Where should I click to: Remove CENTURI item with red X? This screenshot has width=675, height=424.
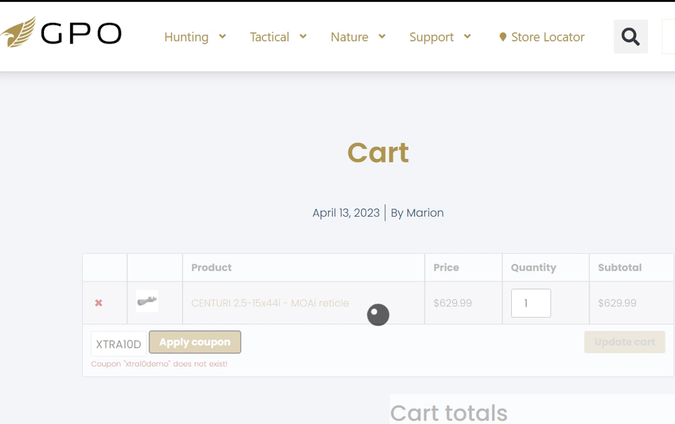[x=99, y=303]
